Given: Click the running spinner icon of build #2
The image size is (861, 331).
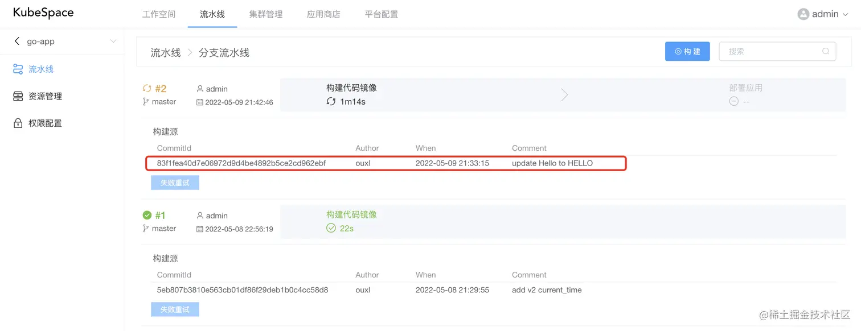Looking at the screenshot, I should click(x=147, y=88).
